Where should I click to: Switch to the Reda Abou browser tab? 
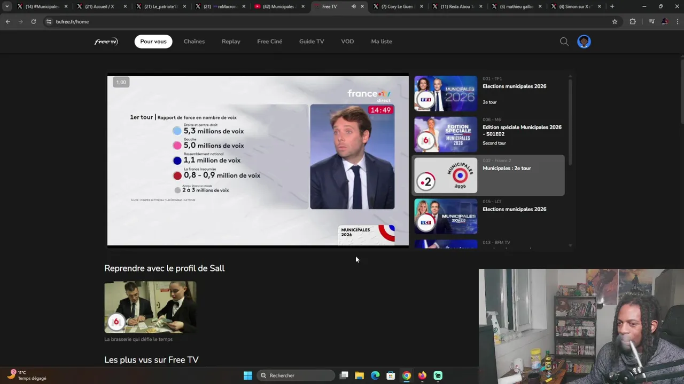pyautogui.click(x=457, y=6)
